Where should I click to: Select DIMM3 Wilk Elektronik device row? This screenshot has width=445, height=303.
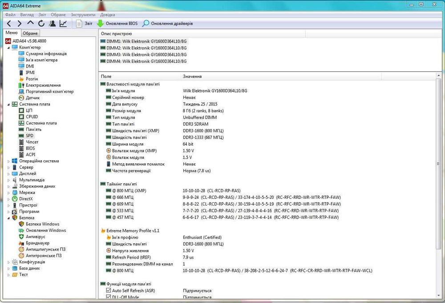143,54
